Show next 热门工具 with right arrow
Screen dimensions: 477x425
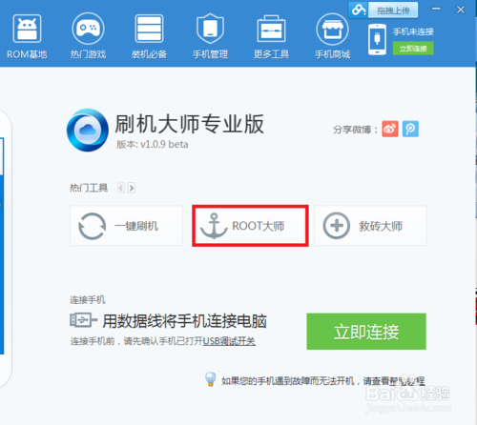[x=132, y=188]
